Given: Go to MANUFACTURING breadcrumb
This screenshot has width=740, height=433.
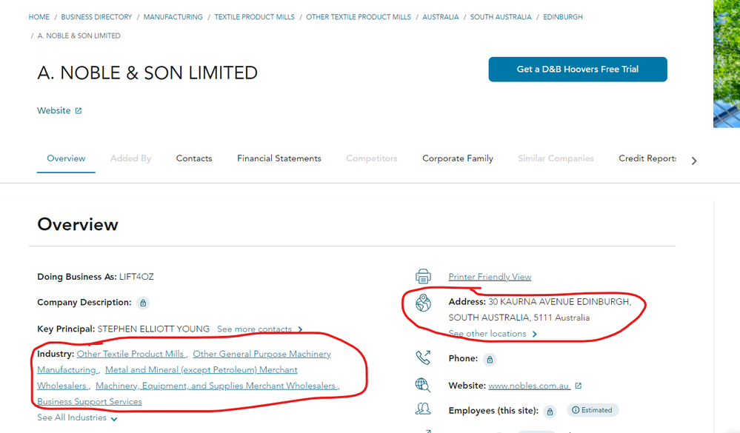Looking at the screenshot, I should (173, 17).
